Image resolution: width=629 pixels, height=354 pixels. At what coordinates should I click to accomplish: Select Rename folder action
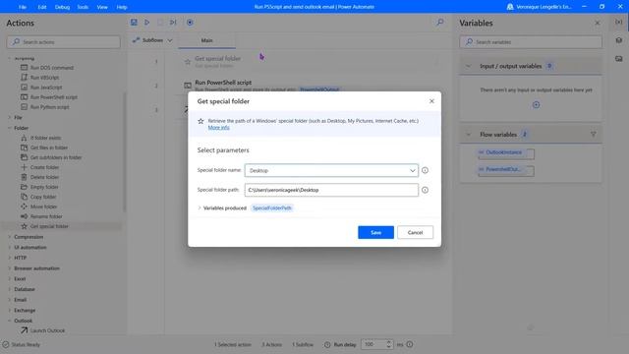click(46, 216)
